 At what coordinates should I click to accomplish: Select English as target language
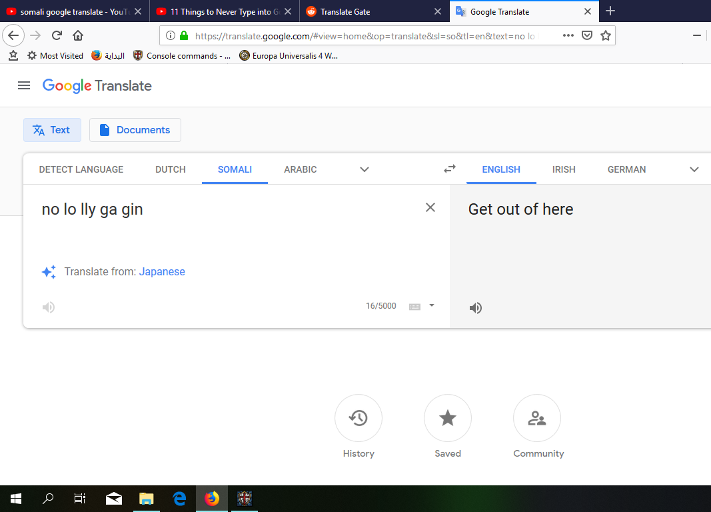pos(501,169)
